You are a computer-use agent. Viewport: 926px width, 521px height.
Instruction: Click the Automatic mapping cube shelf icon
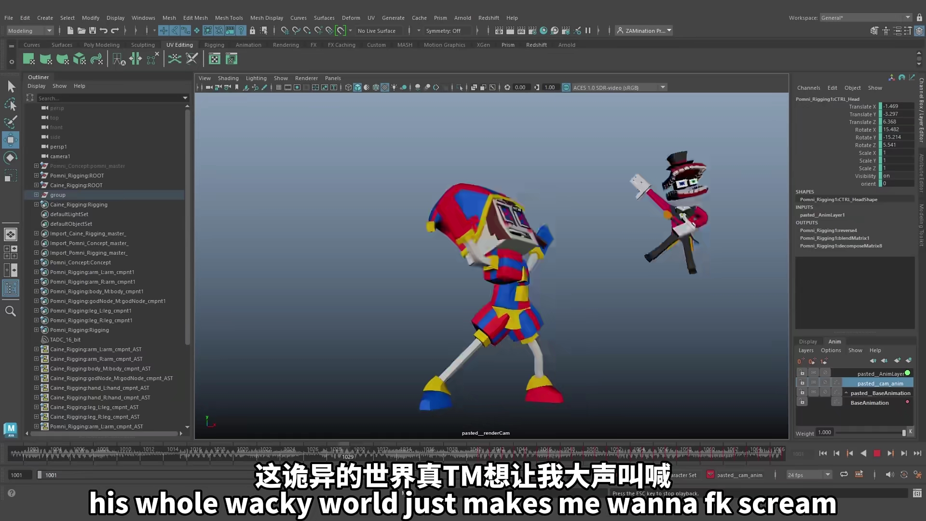point(80,59)
